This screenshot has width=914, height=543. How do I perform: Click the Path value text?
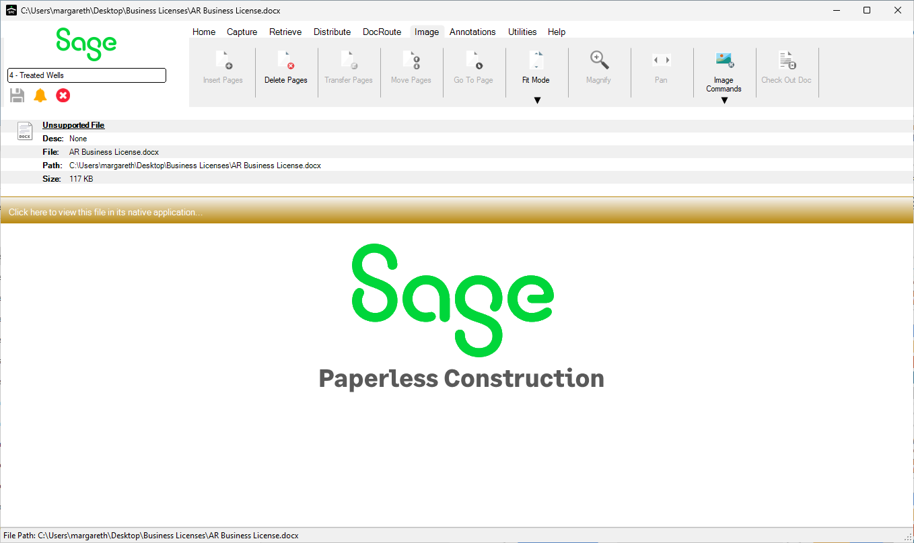[x=195, y=165]
